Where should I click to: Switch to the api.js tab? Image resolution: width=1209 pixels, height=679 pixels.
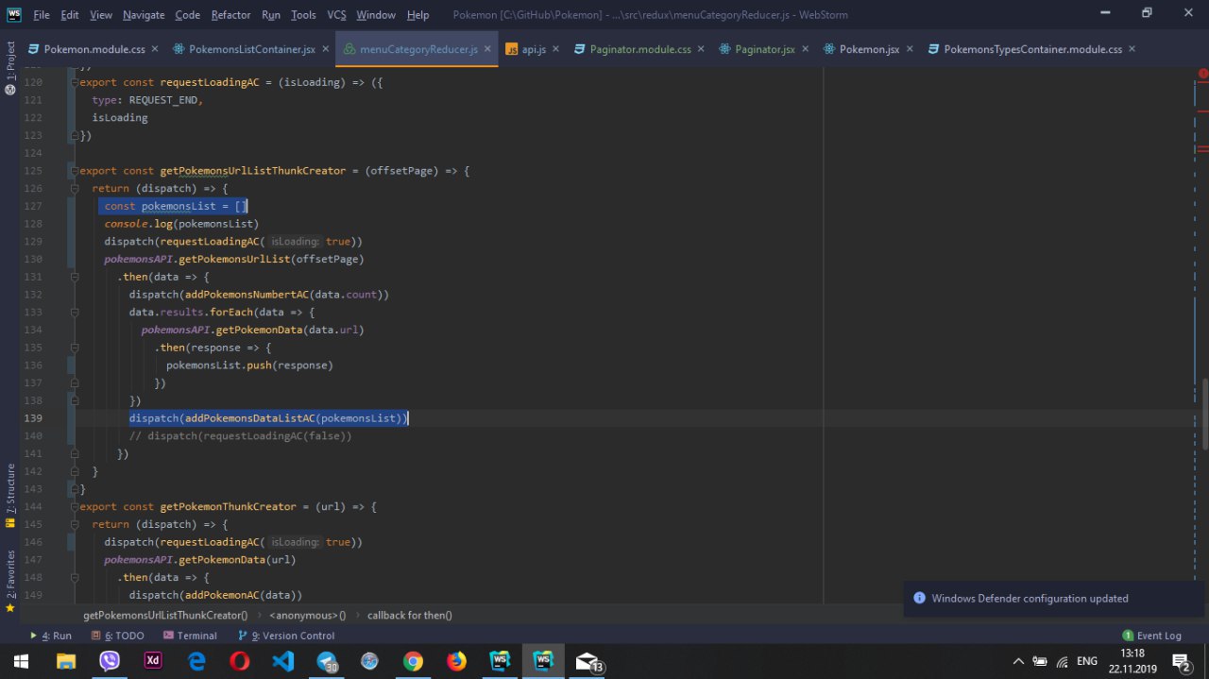click(x=533, y=49)
